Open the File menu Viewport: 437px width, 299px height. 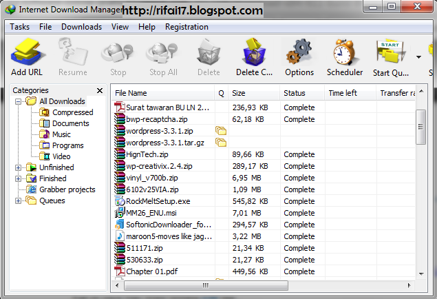pos(45,27)
